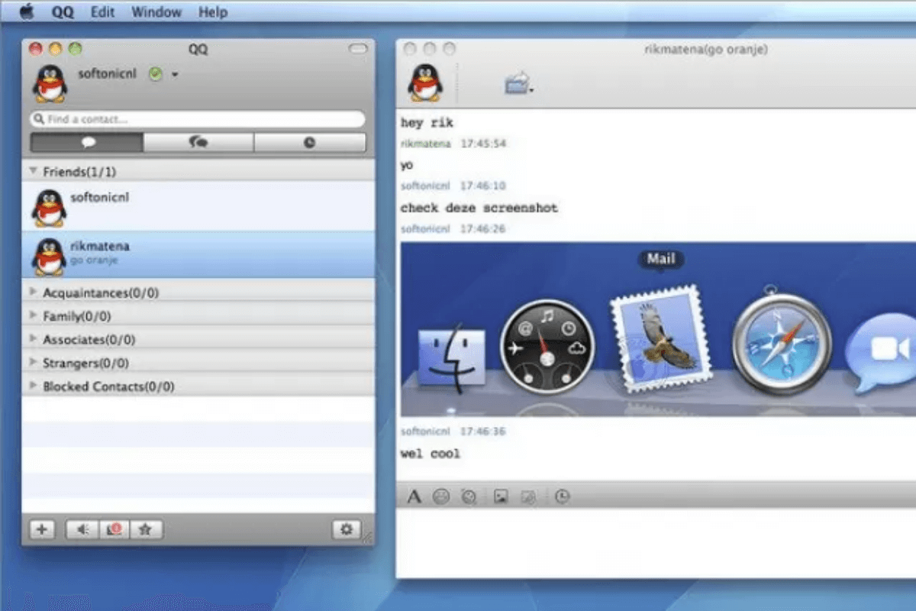
Task: Click the Find a contact search field
Action: (x=198, y=119)
